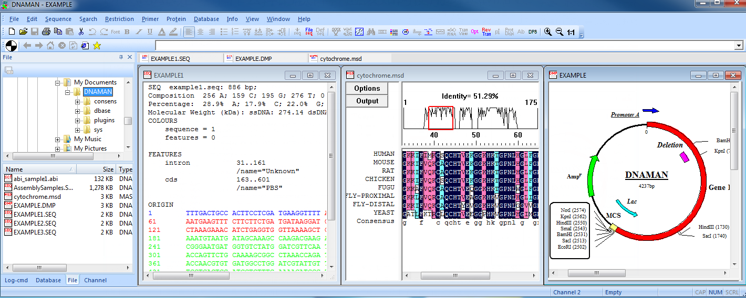
Task: Select the Database bottom panel tab
Action: (48, 280)
